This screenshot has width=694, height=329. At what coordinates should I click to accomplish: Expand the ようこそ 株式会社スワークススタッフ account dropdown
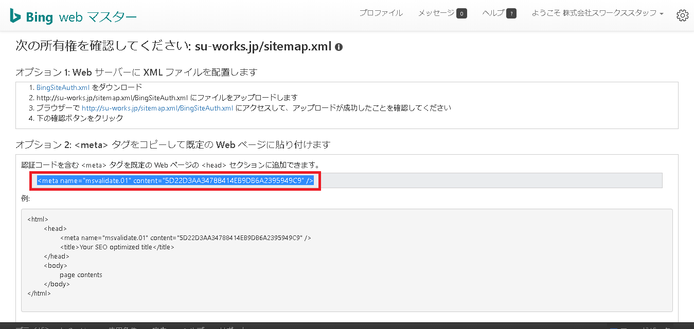(x=597, y=13)
